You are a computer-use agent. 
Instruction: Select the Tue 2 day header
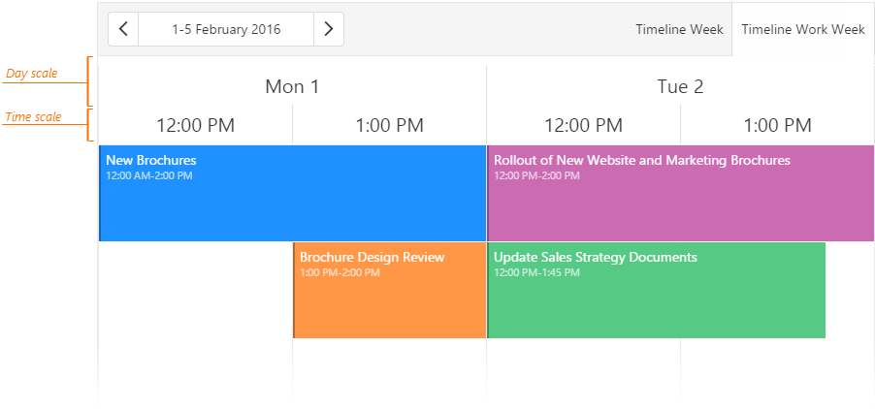click(x=680, y=86)
